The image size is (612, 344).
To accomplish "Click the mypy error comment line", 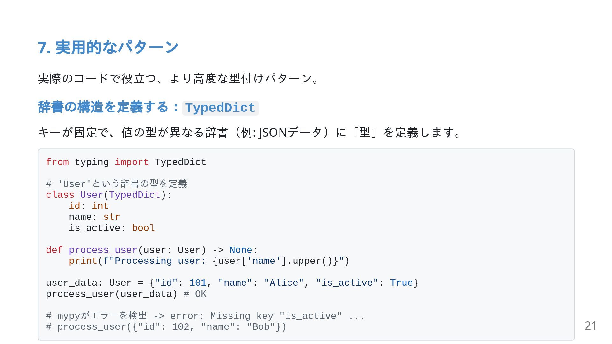I will (x=205, y=316).
